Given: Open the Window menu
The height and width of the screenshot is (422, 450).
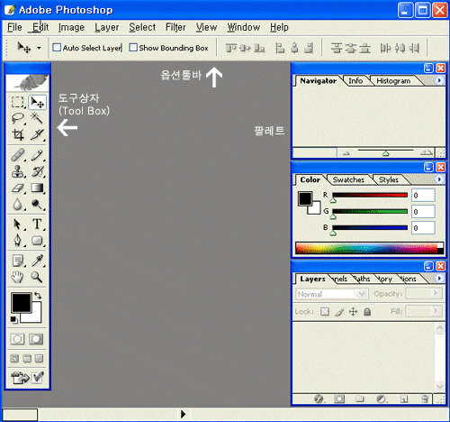Looking at the screenshot, I should pos(243,27).
